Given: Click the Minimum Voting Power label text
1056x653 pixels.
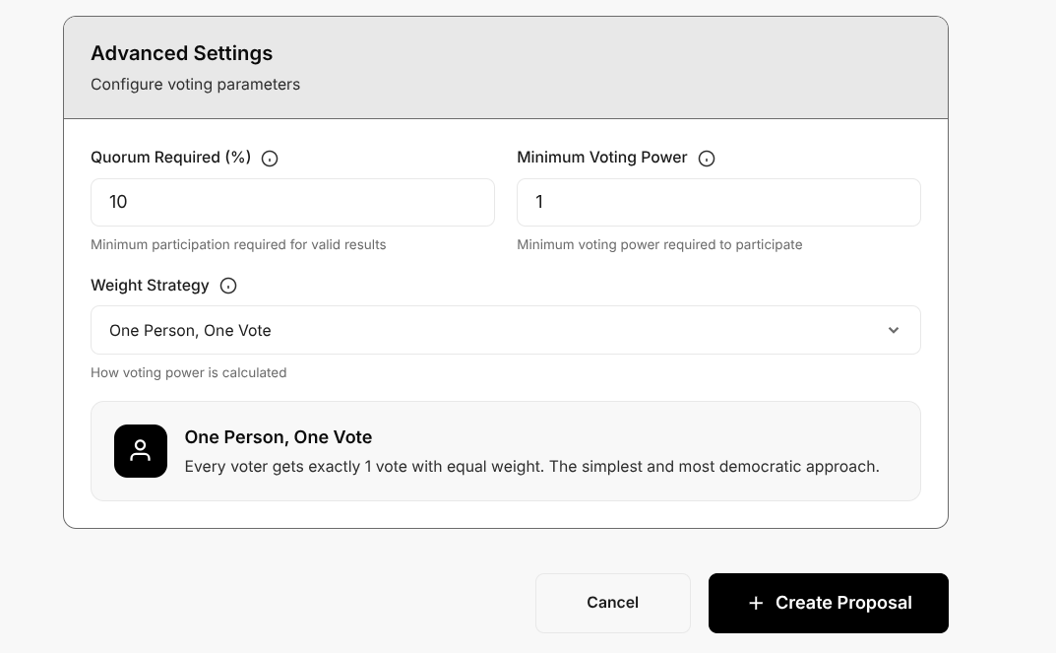Looking at the screenshot, I should pos(602,158).
